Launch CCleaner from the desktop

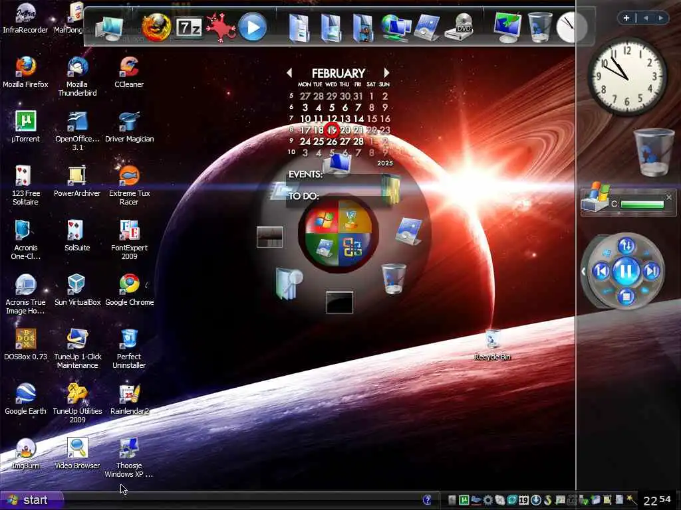pyautogui.click(x=129, y=72)
